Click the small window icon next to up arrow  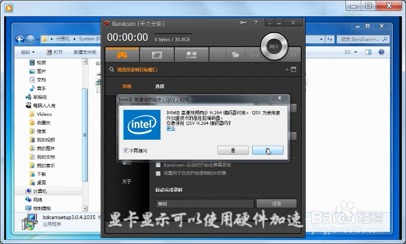point(293,70)
